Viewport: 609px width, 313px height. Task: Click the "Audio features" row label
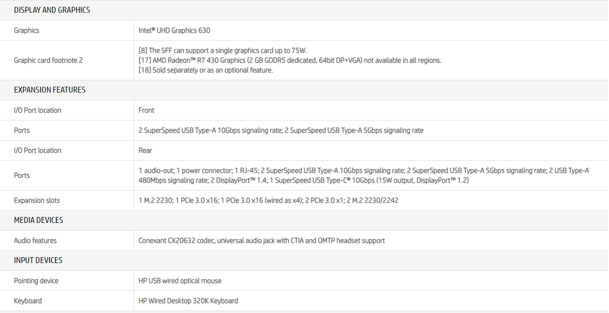[35, 241]
